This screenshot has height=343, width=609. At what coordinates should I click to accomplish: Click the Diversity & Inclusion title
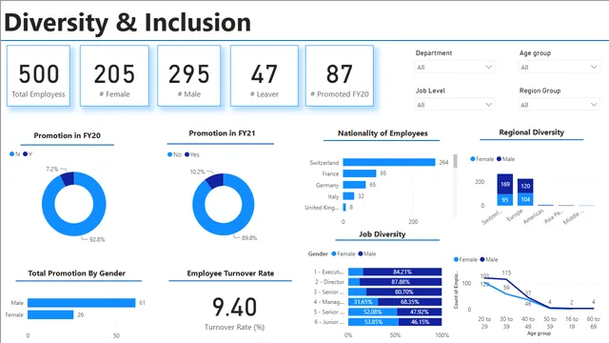tap(128, 22)
